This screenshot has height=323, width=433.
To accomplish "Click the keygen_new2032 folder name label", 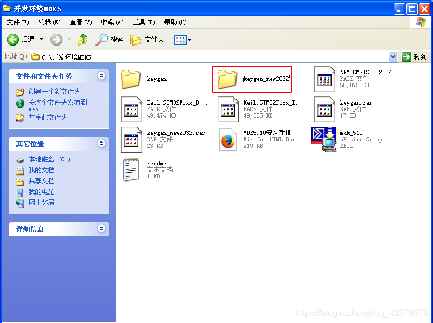I will 266,79.
